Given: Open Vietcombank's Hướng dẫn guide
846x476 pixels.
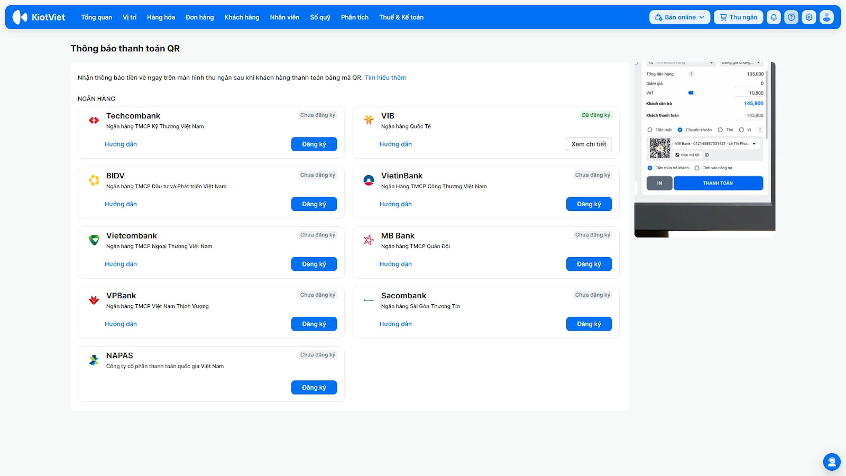Looking at the screenshot, I should 121,264.
